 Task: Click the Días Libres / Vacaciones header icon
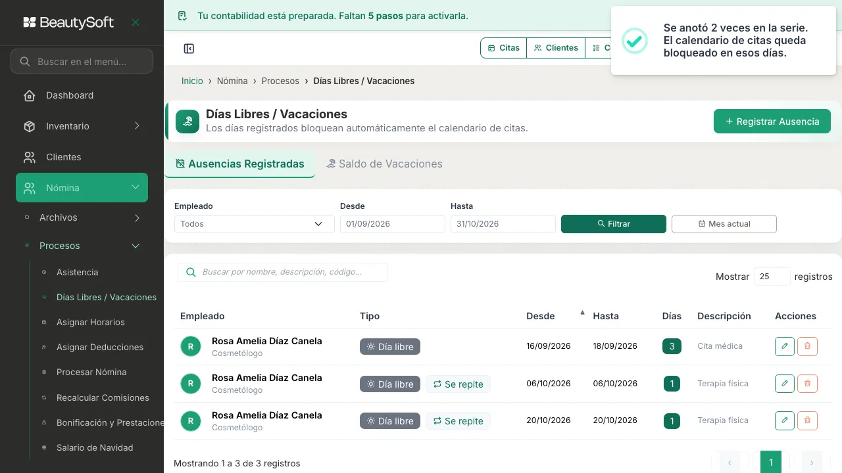tap(187, 122)
